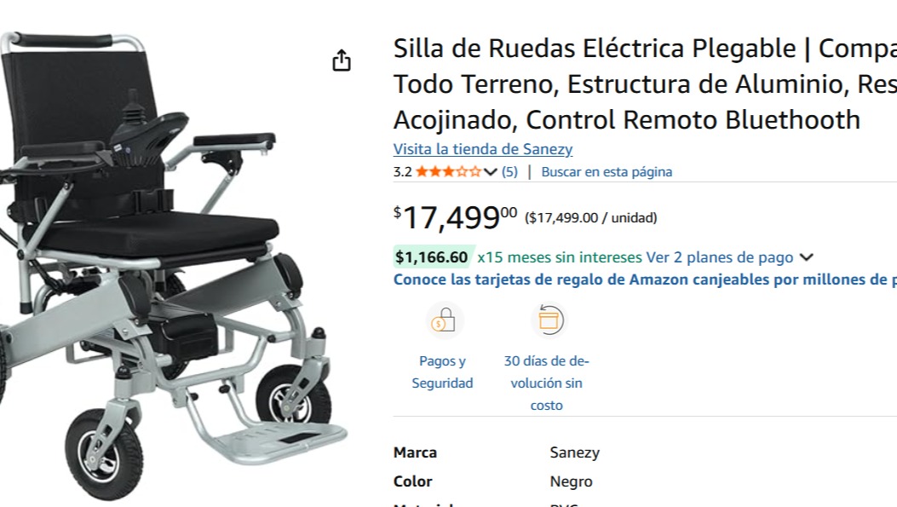The width and height of the screenshot is (897, 507).
Task: Click the Sanezy brand value
Action: [574, 452]
